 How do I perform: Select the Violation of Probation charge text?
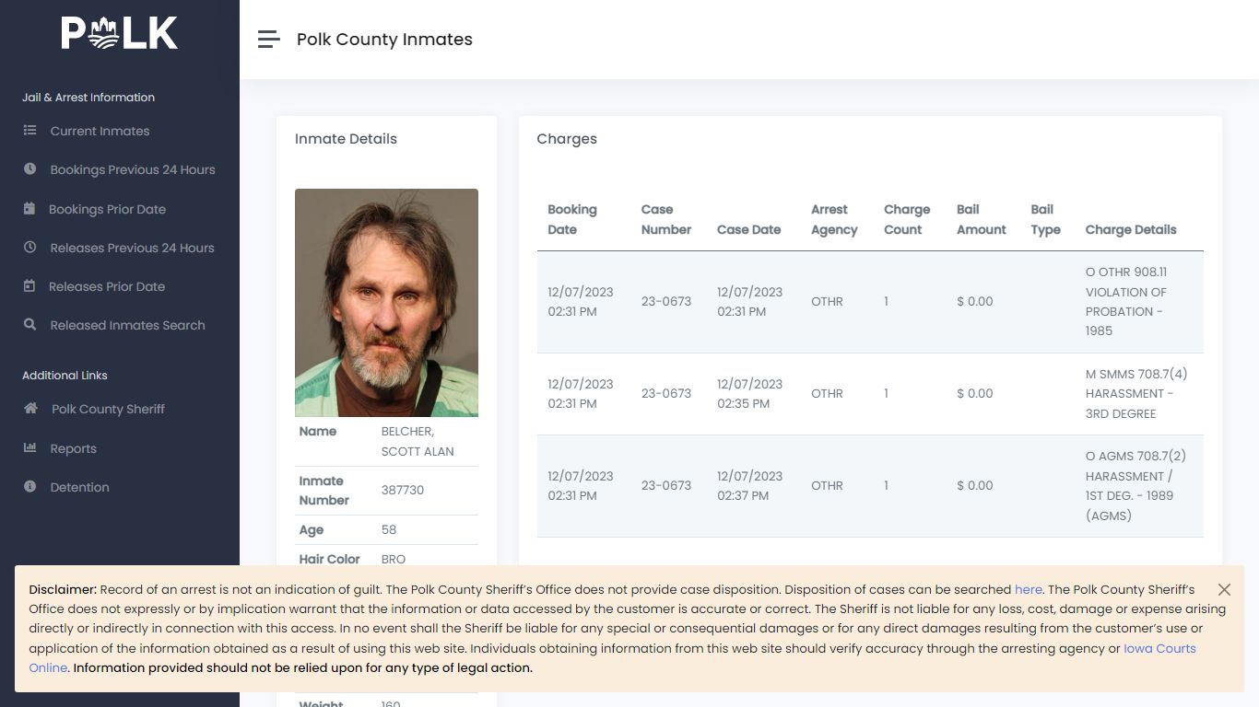(x=1126, y=301)
